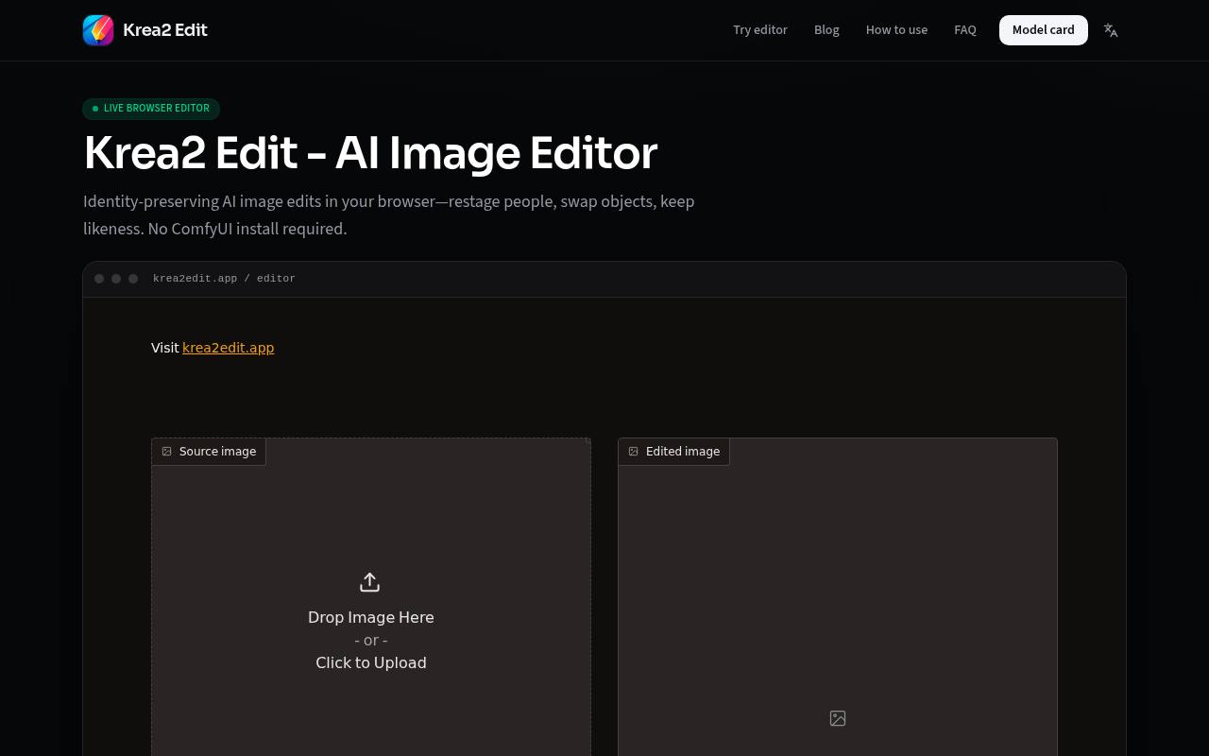This screenshot has height=756, width=1209.
Task: Click the 'Click to Upload' text
Action: pos(371,662)
